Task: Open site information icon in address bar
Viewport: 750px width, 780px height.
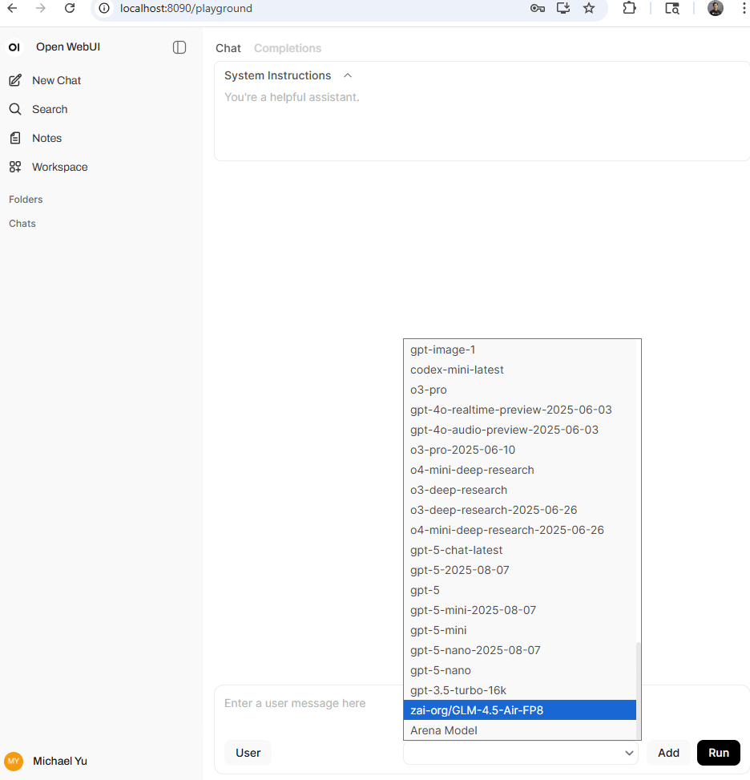Action: pos(104,9)
